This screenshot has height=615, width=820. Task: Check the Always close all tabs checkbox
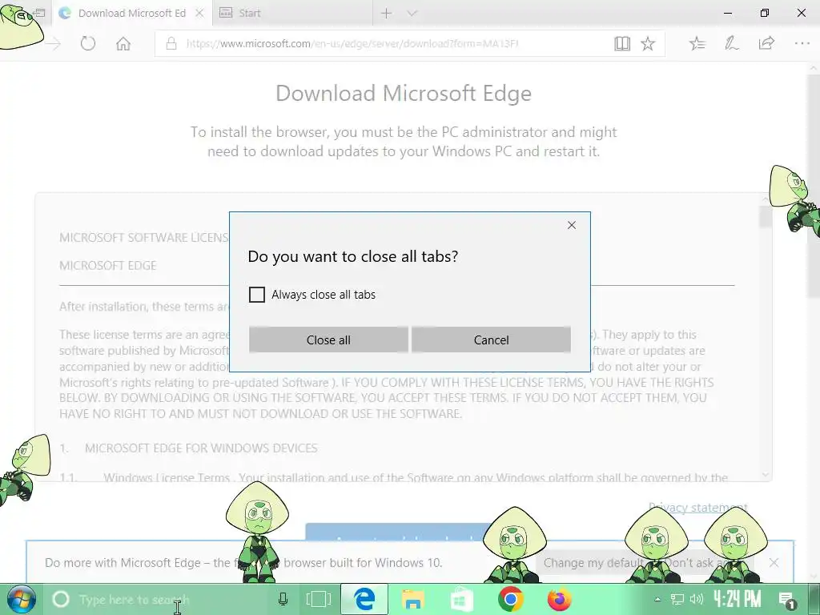[x=257, y=295]
